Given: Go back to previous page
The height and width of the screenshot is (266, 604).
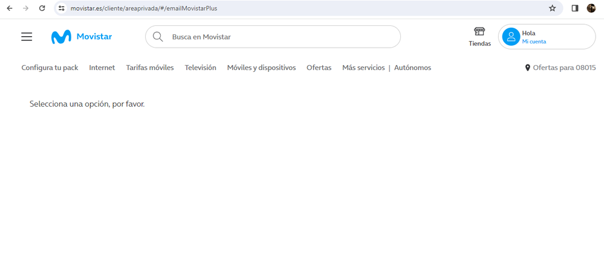Looking at the screenshot, I should (10, 8).
